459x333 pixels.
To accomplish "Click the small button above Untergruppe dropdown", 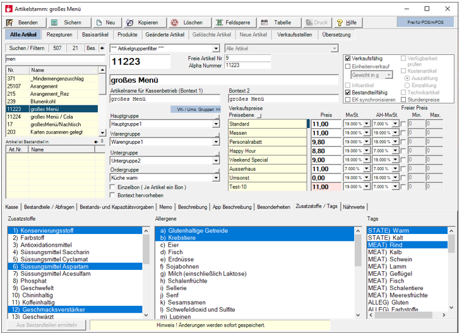I will click(x=217, y=153).
